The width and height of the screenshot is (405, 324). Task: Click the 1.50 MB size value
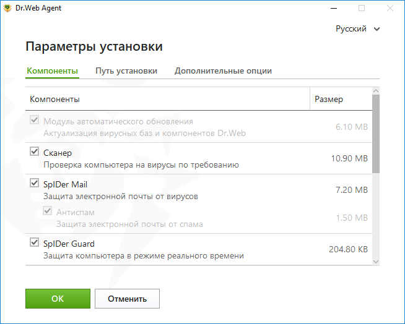click(352, 218)
